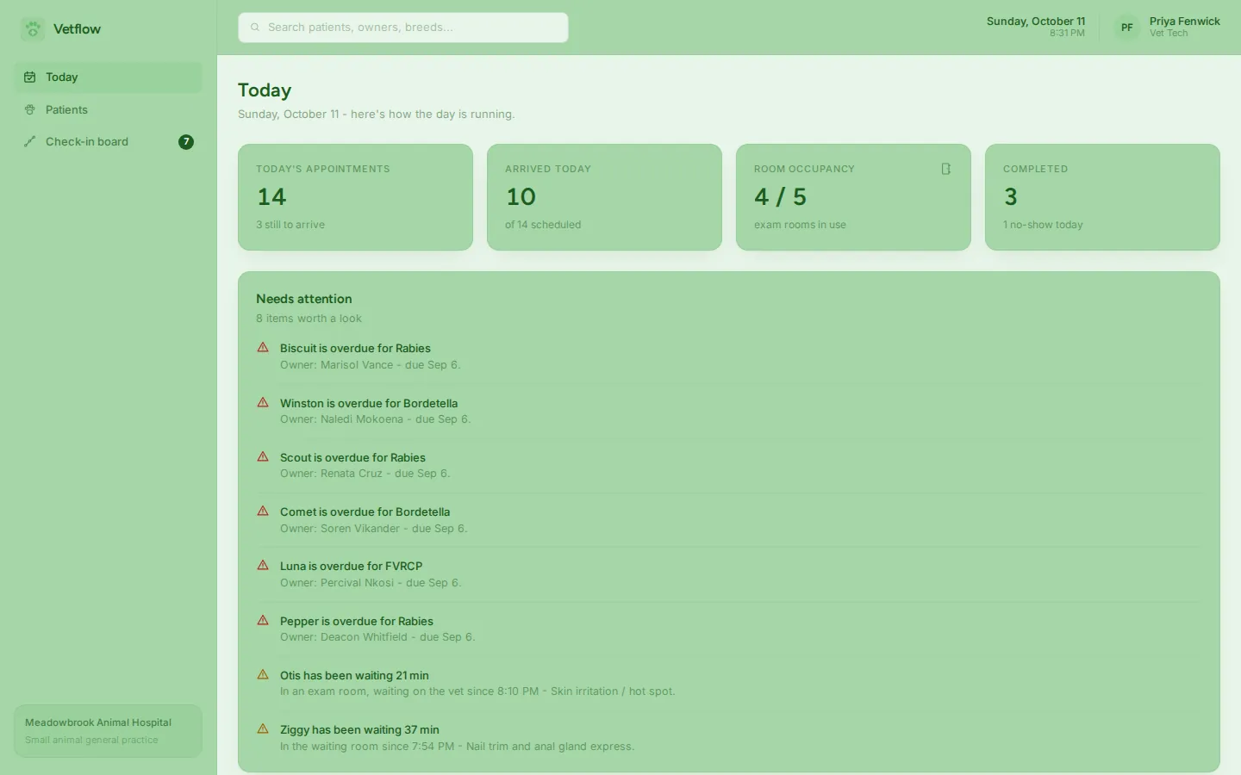Click "Comet is overdue for Bordetella"

coord(365,512)
